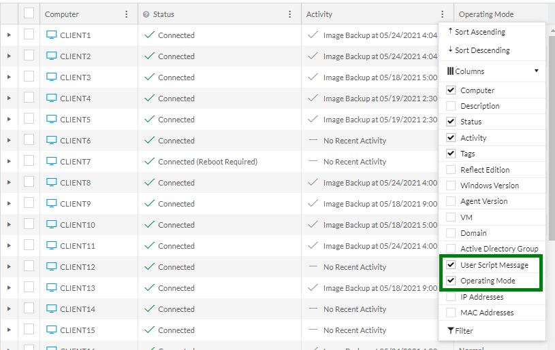Open the Filter option in column menu
Screen dimensions: 555x350
click(461, 331)
